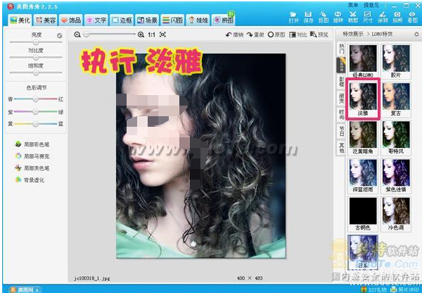Click the 亮度 brightness slider handle
The width and height of the screenshot is (422, 293).
(x=35, y=42)
